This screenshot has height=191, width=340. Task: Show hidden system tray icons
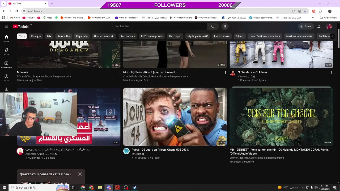(303, 188)
